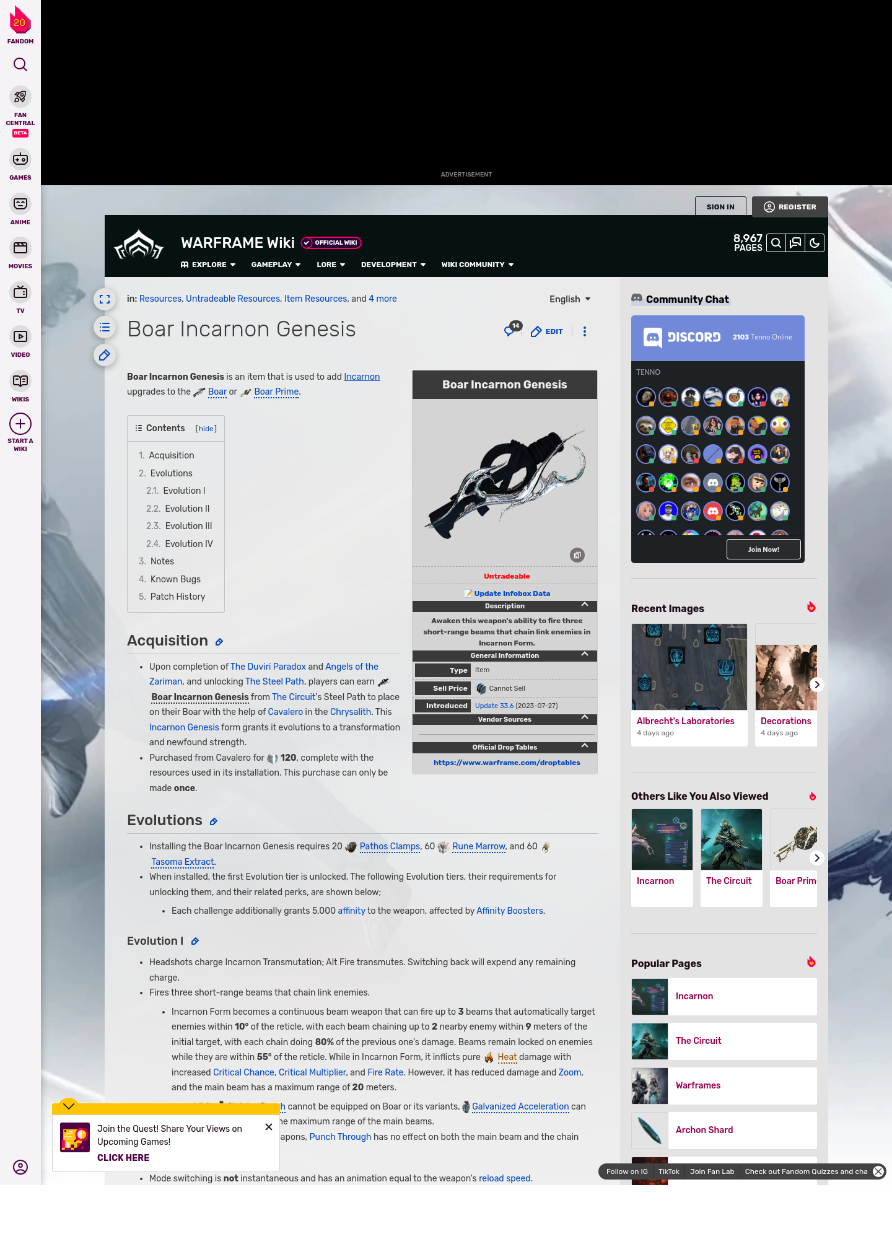Collapse the General Information section

click(x=585, y=654)
